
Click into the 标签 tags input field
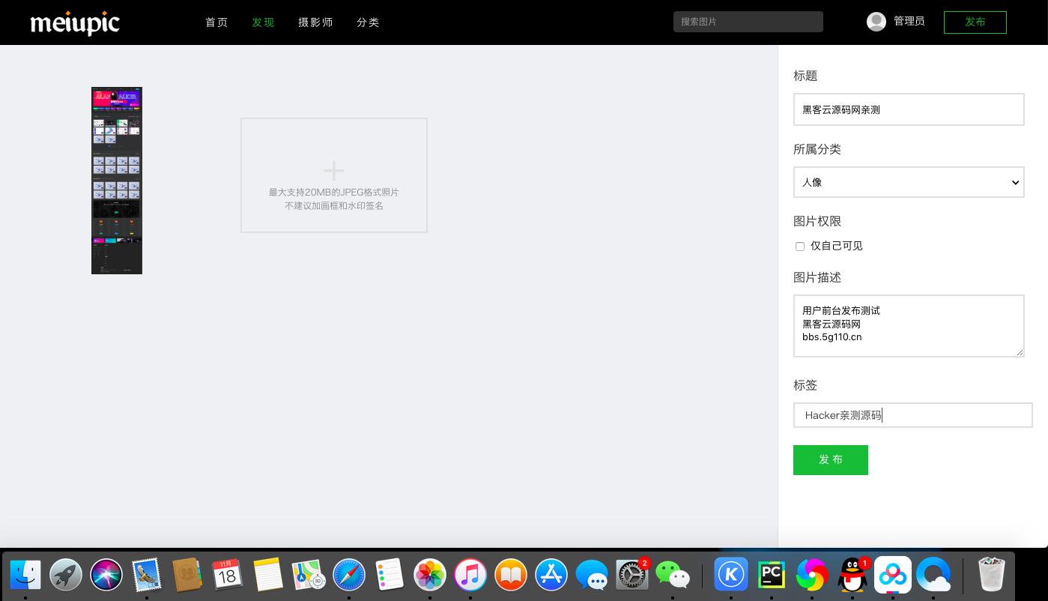coord(912,415)
